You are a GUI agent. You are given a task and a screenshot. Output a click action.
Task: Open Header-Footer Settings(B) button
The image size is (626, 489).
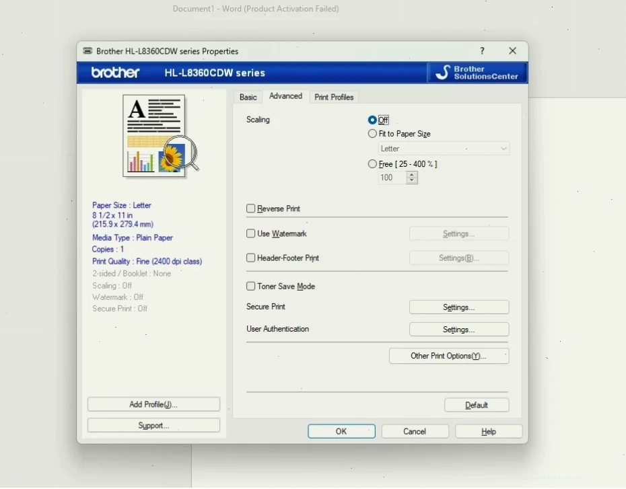(458, 258)
